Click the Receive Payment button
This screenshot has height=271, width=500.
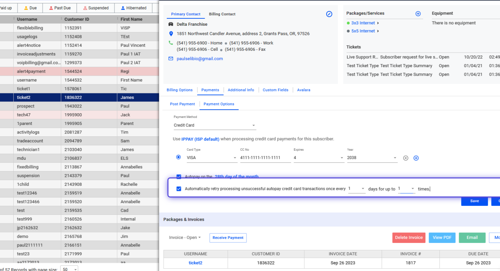coord(228,237)
